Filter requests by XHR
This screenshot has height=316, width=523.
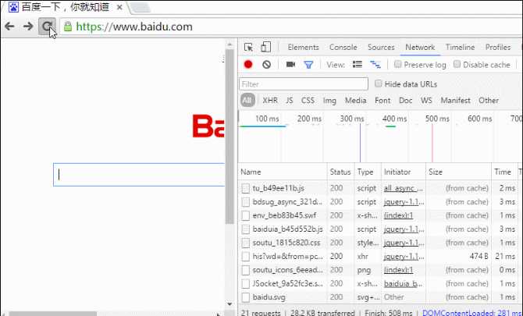click(270, 101)
